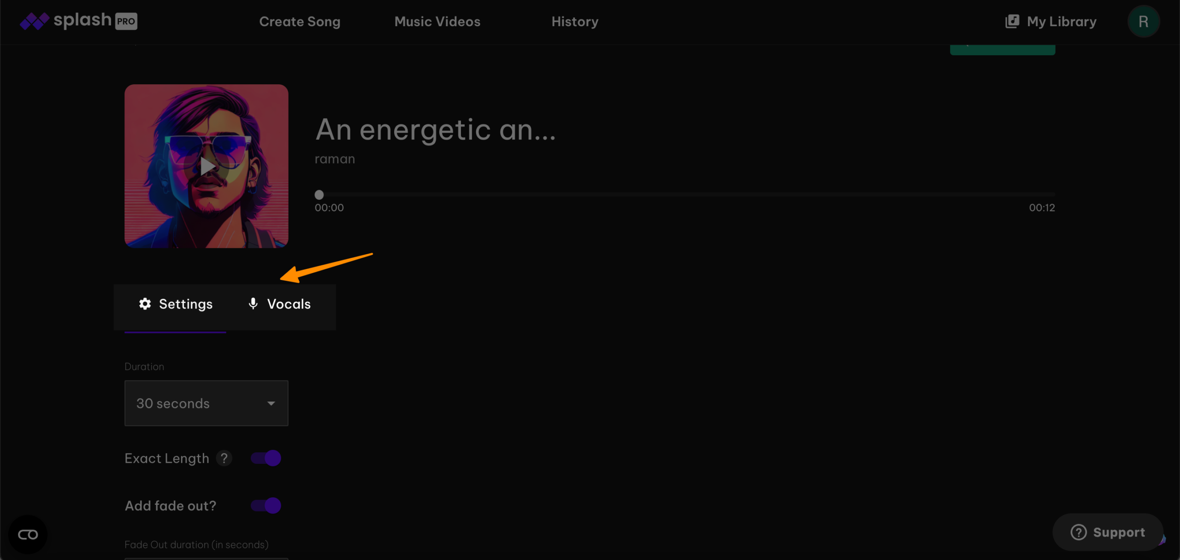The image size is (1180, 560).
Task: Toggle the Exact Length switch
Action: (266, 458)
